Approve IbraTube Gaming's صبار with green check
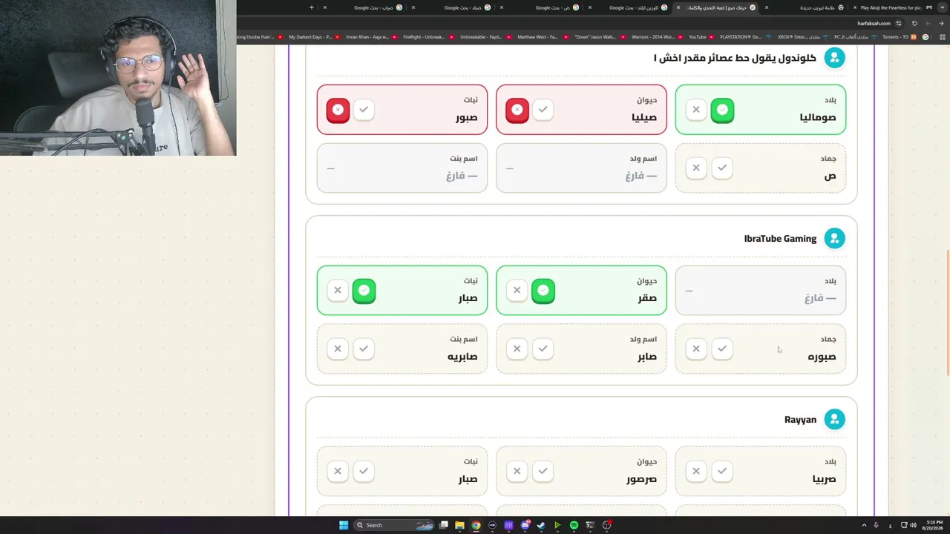This screenshot has width=950, height=534. pyautogui.click(x=364, y=291)
